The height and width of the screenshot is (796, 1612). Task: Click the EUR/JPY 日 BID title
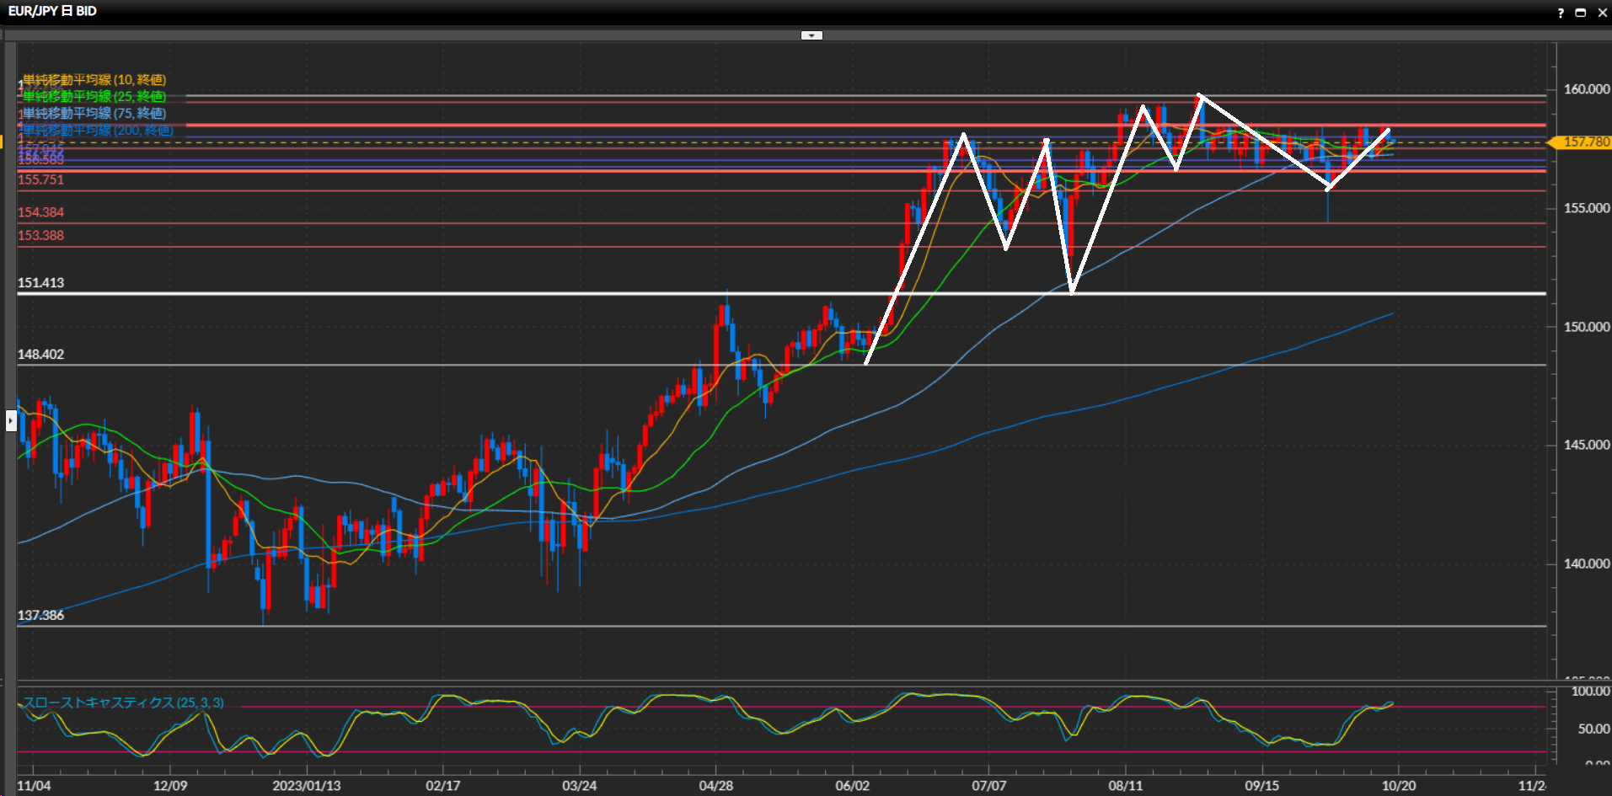click(x=52, y=11)
